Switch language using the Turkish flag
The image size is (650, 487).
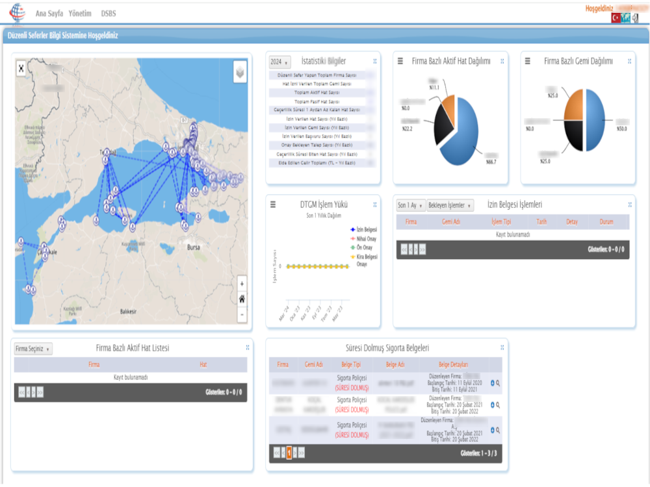pos(616,18)
